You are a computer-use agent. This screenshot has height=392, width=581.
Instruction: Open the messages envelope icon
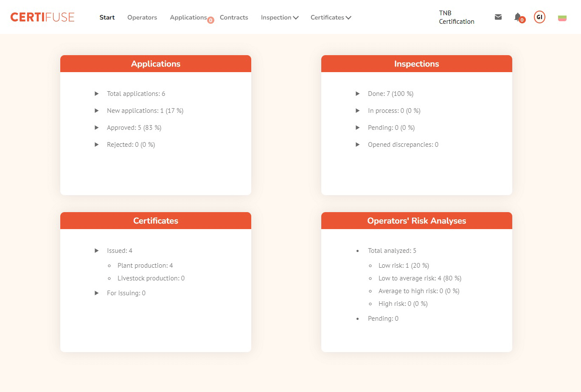(x=498, y=17)
